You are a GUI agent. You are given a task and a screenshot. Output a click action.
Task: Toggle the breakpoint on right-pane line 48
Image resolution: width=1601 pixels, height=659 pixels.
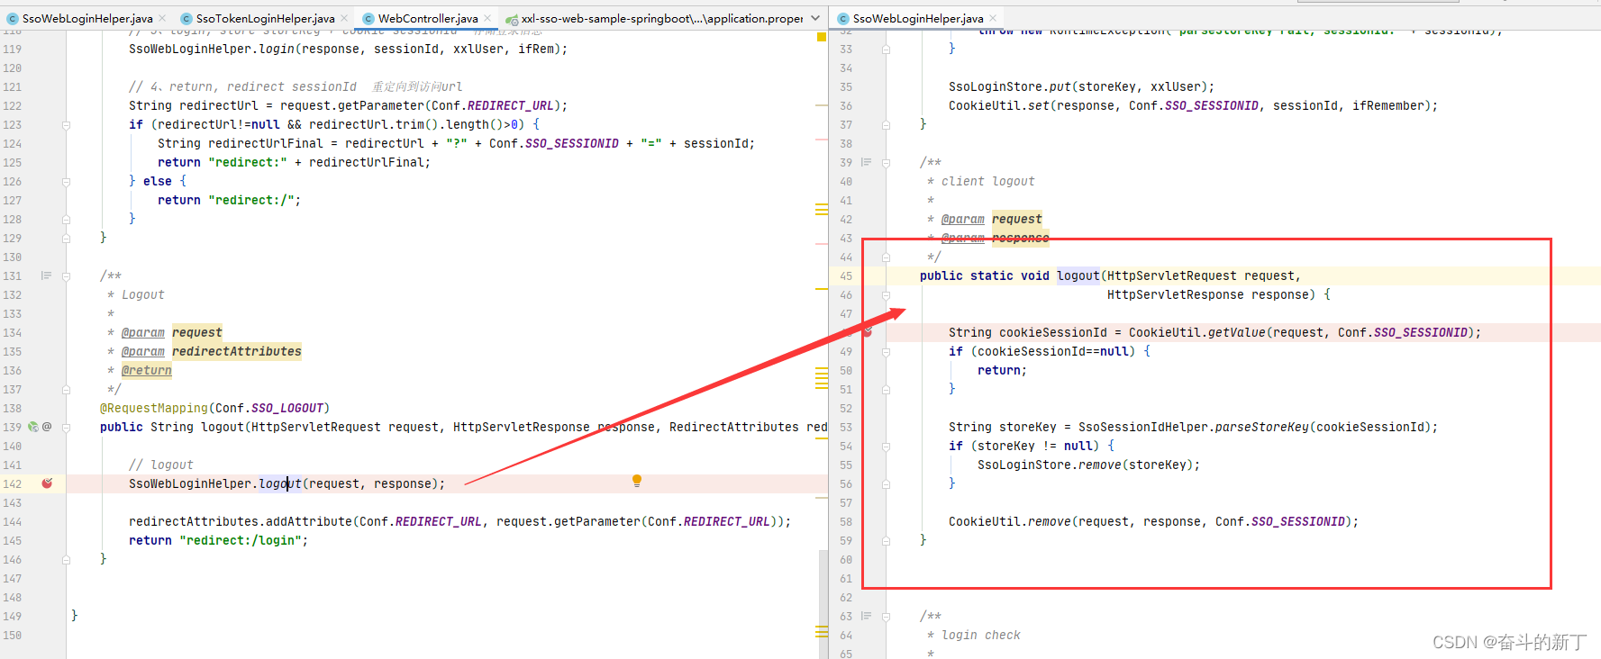868,331
